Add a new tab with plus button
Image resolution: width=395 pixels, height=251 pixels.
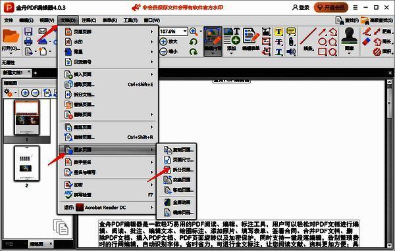(36, 73)
